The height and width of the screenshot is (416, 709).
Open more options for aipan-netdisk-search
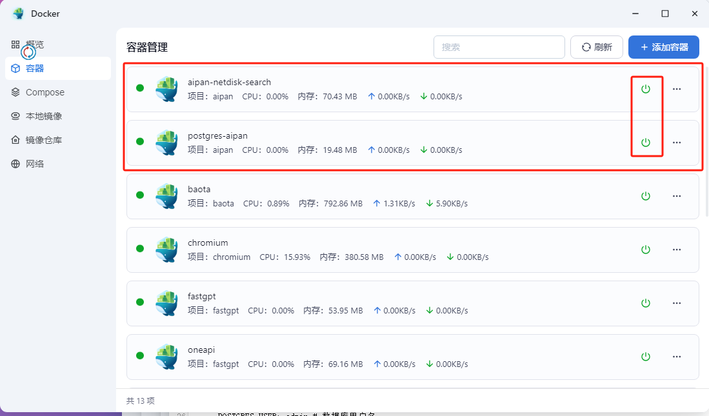click(677, 89)
